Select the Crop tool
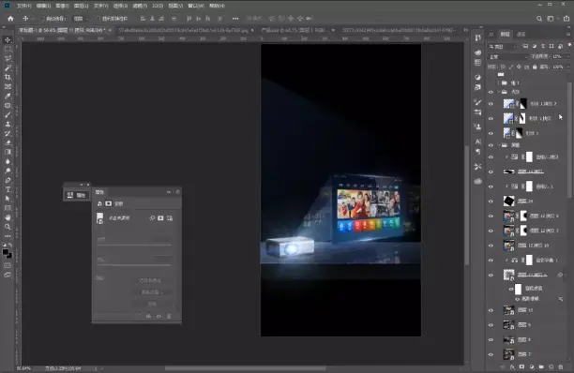The image size is (574, 373). click(8, 77)
